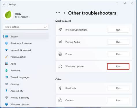Click the back arrow in Settings
The height and width of the screenshot is (108, 137).
click(4, 4)
